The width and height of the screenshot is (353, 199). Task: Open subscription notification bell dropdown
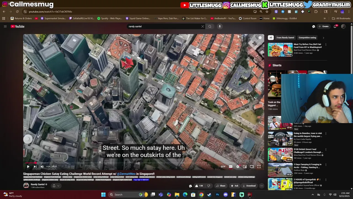pos(55,186)
